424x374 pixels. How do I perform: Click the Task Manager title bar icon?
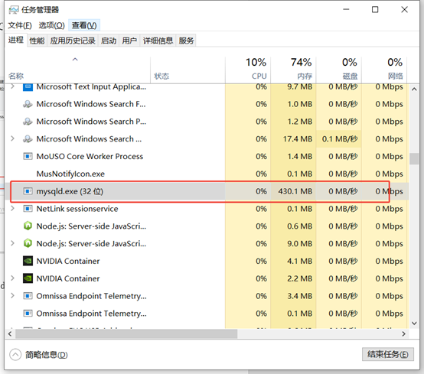[14, 10]
